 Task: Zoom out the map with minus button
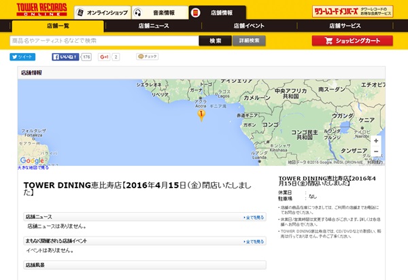(376, 151)
